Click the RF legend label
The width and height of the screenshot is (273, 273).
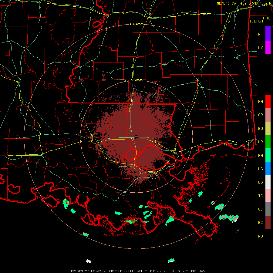tap(260, 34)
